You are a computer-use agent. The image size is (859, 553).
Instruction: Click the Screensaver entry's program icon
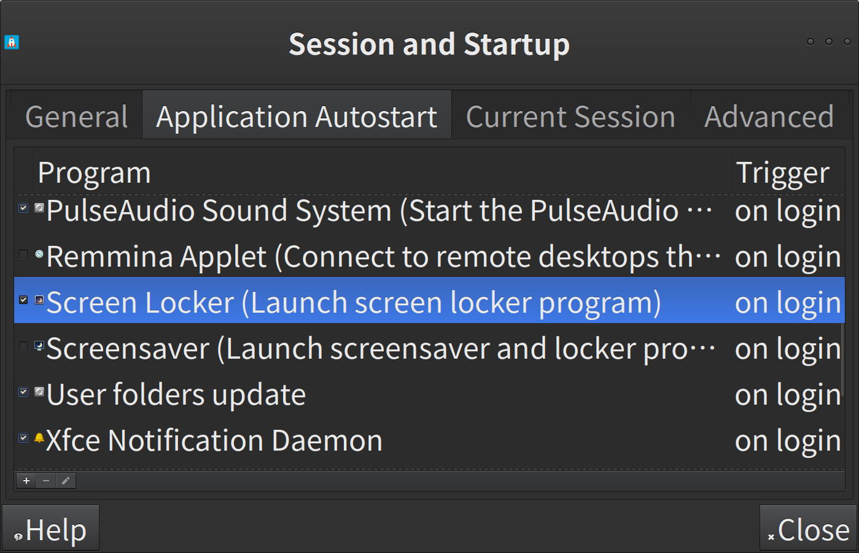pyautogui.click(x=39, y=346)
